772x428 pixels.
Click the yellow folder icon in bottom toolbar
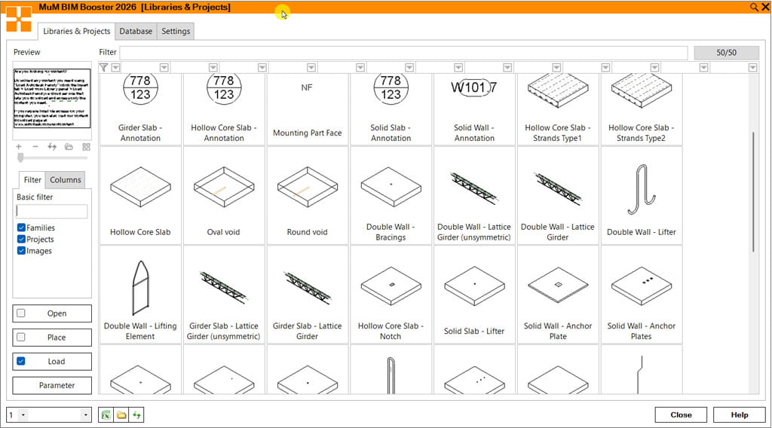tap(121, 415)
